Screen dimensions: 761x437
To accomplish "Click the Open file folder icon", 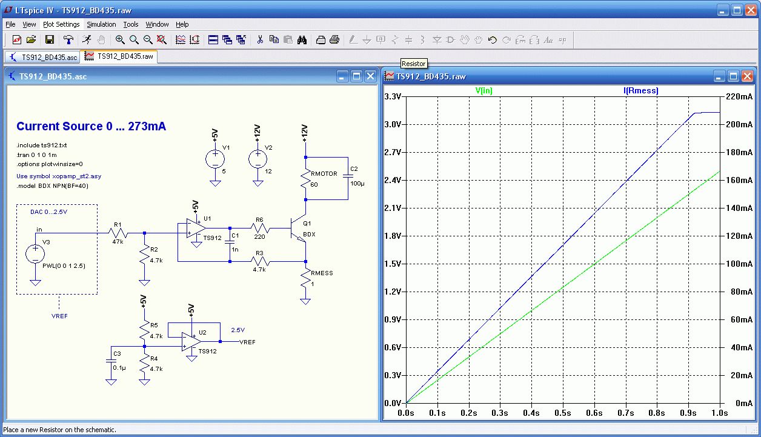I will point(32,40).
